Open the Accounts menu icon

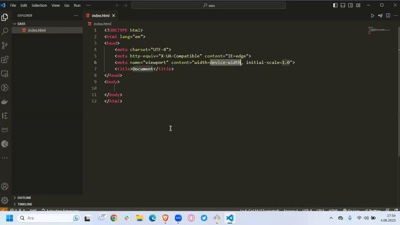pyautogui.click(x=4, y=186)
